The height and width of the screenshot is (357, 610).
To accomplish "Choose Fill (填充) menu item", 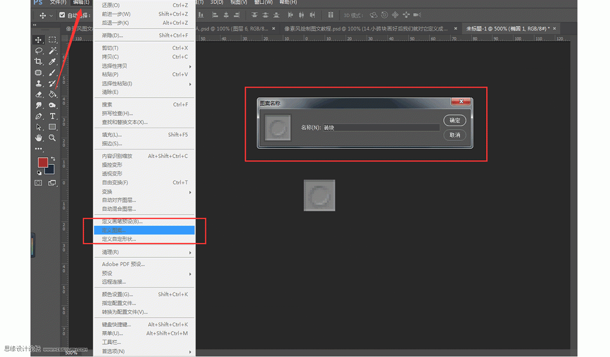I will tap(144, 135).
